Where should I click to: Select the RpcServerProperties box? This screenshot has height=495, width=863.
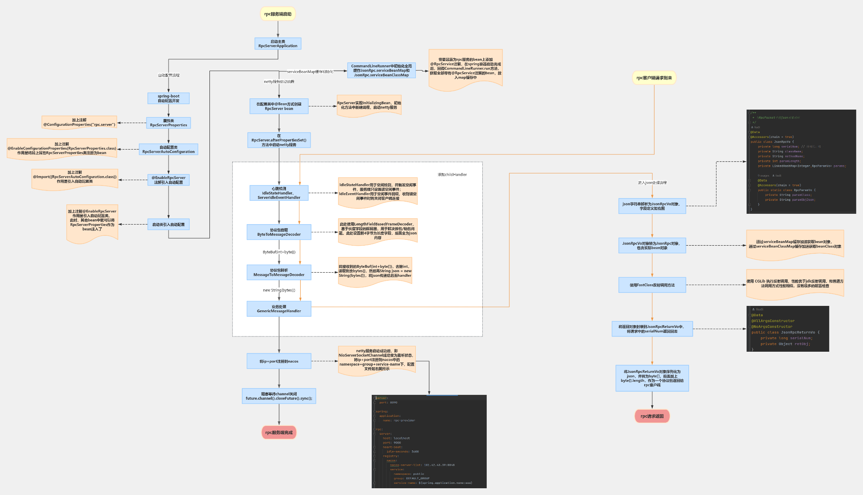pos(169,123)
